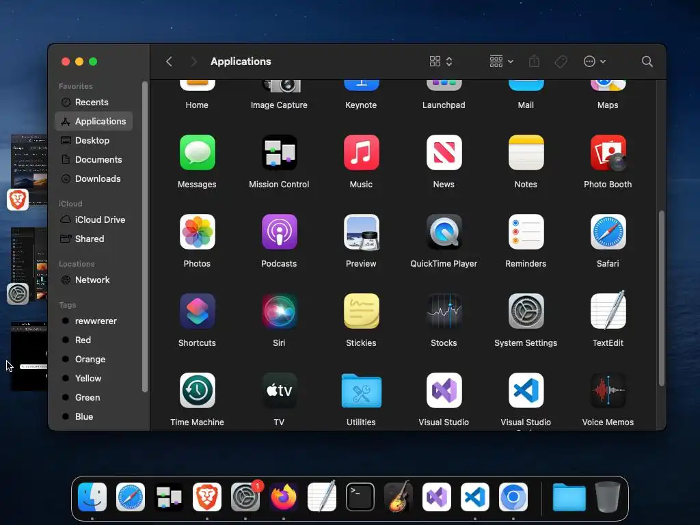Open GarageBand from the Dock
This screenshot has height=525, width=700.
point(399,497)
